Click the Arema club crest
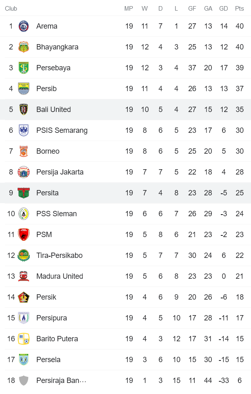251x394 pixels. coord(24,26)
